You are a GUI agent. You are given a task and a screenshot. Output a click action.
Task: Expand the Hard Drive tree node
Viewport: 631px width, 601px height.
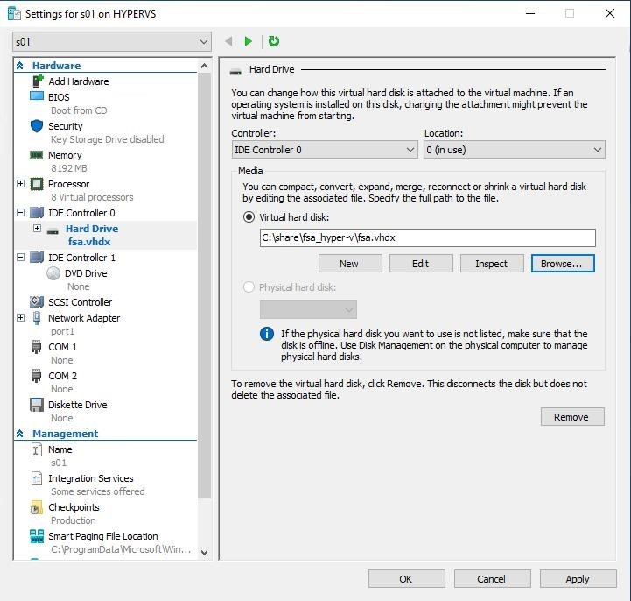pyautogui.click(x=37, y=229)
